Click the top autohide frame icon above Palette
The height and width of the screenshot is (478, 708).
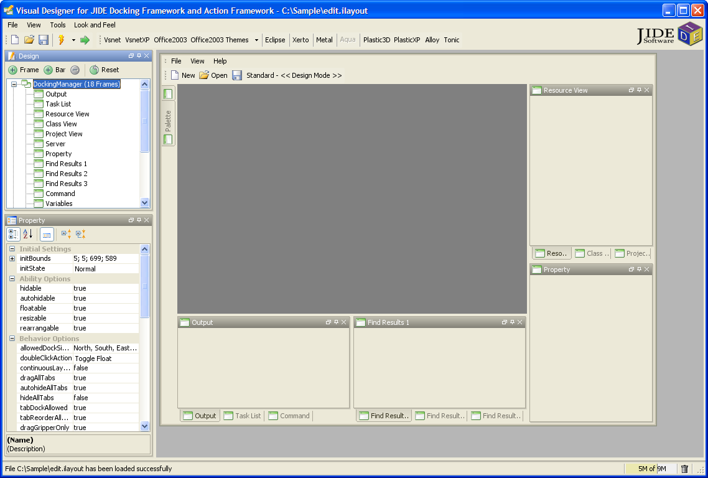coord(168,94)
